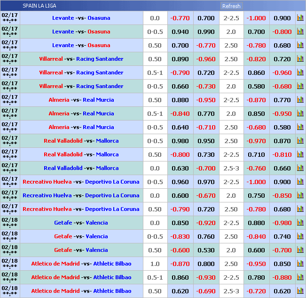View chart for Real Valladolid row with 0.980 odds
The height and width of the screenshot is (298, 306).
click(x=300, y=141)
